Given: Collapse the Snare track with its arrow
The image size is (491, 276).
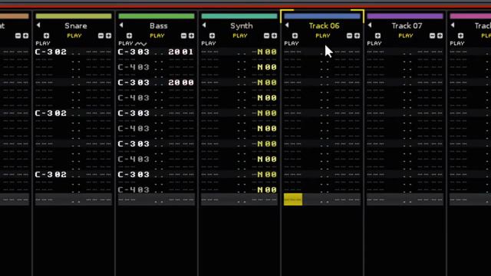Looking at the screenshot, I should click(x=38, y=25).
